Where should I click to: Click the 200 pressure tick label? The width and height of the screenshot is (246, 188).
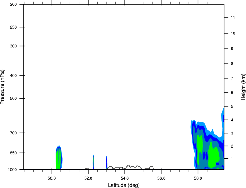click(13, 4)
